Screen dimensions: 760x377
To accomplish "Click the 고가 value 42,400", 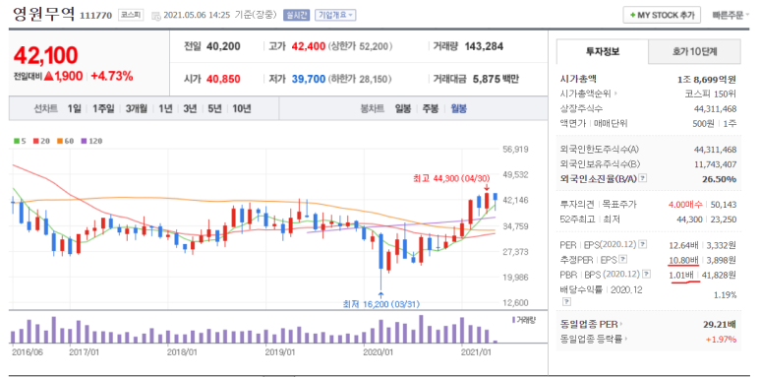I will click(308, 46).
